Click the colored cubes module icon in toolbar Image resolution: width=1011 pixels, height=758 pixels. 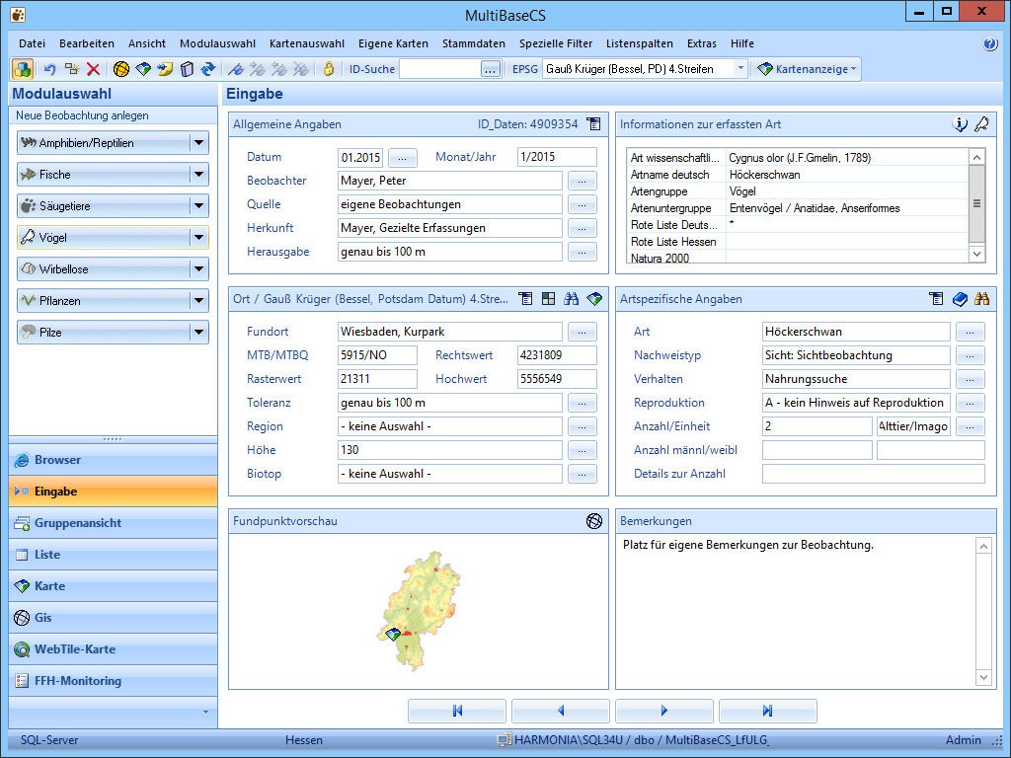[x=23, y=69]
